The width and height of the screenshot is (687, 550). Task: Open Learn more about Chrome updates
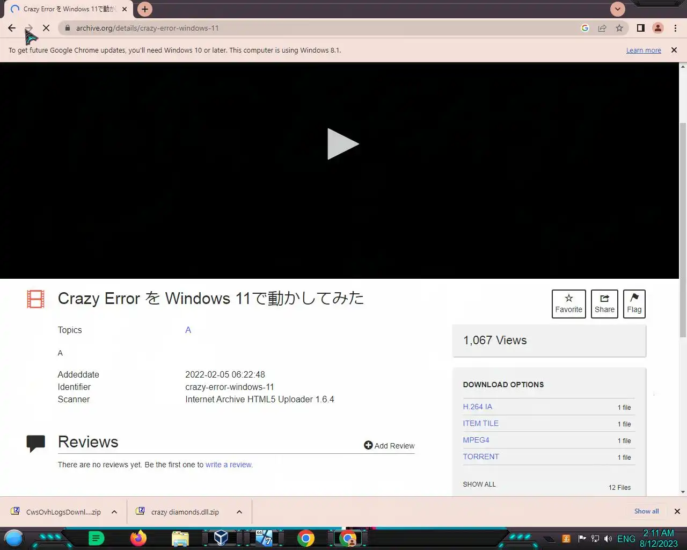(x=644, y=50)
